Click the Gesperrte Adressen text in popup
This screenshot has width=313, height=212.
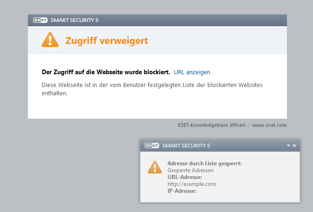click(x=190, y=170)
